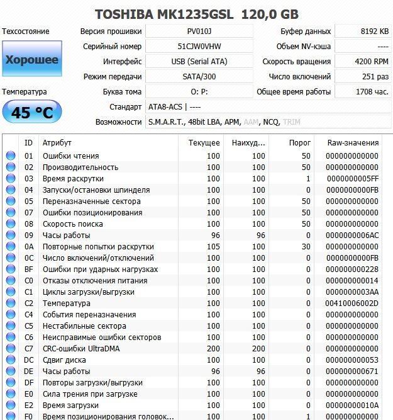The image size is (393, 420).
Task: Click raw value 00000000010A
Action: pyautogui.click(x=352, y=406)
